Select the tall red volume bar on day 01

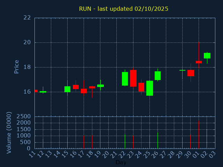point(199,135)
